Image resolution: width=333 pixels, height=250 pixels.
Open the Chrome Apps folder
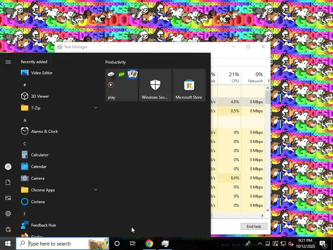(59, 190)
